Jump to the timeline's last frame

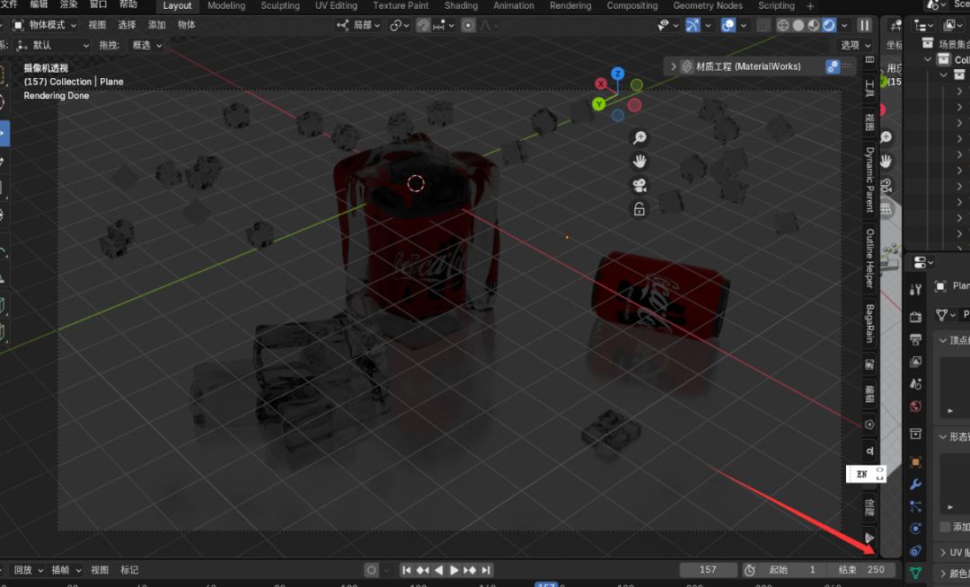click(486, 570)
